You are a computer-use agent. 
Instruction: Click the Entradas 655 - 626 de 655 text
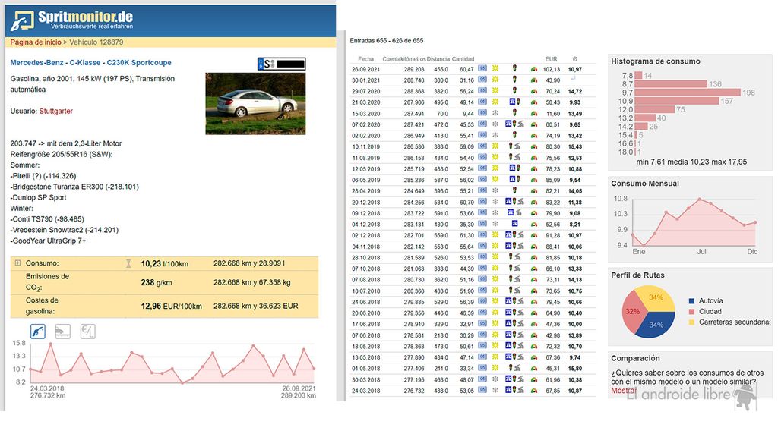[387, 41]
